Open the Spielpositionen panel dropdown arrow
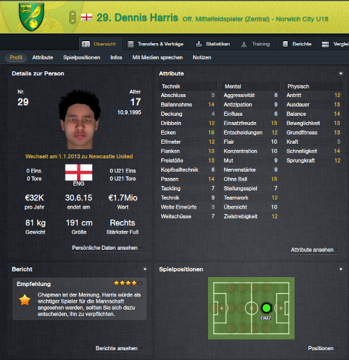The width and height of the screenshot is (349, 360). (341, 269)
